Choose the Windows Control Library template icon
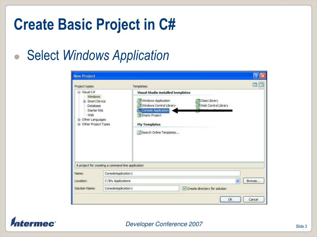Viewport: 317px width, 237px height. [x=139, y=106]
